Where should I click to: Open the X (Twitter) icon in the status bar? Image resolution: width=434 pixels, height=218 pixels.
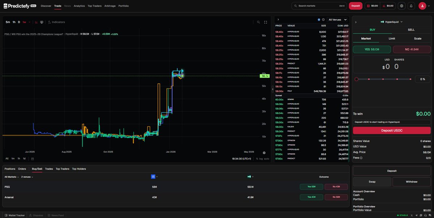tap(412, 215)
